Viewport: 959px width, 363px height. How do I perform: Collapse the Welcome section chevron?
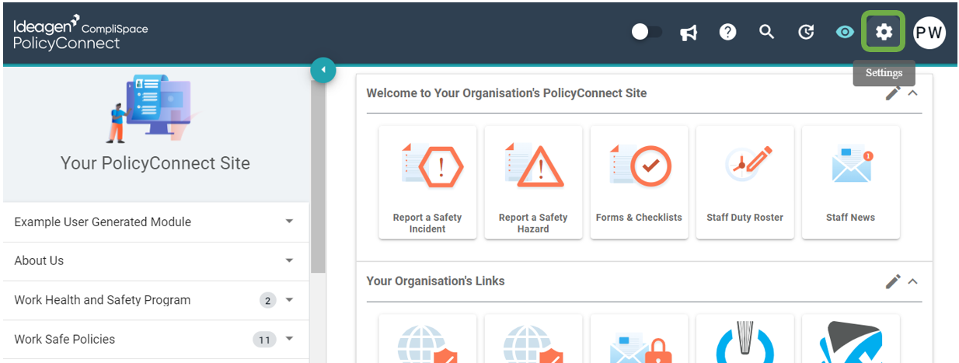(x=913, y=92)
